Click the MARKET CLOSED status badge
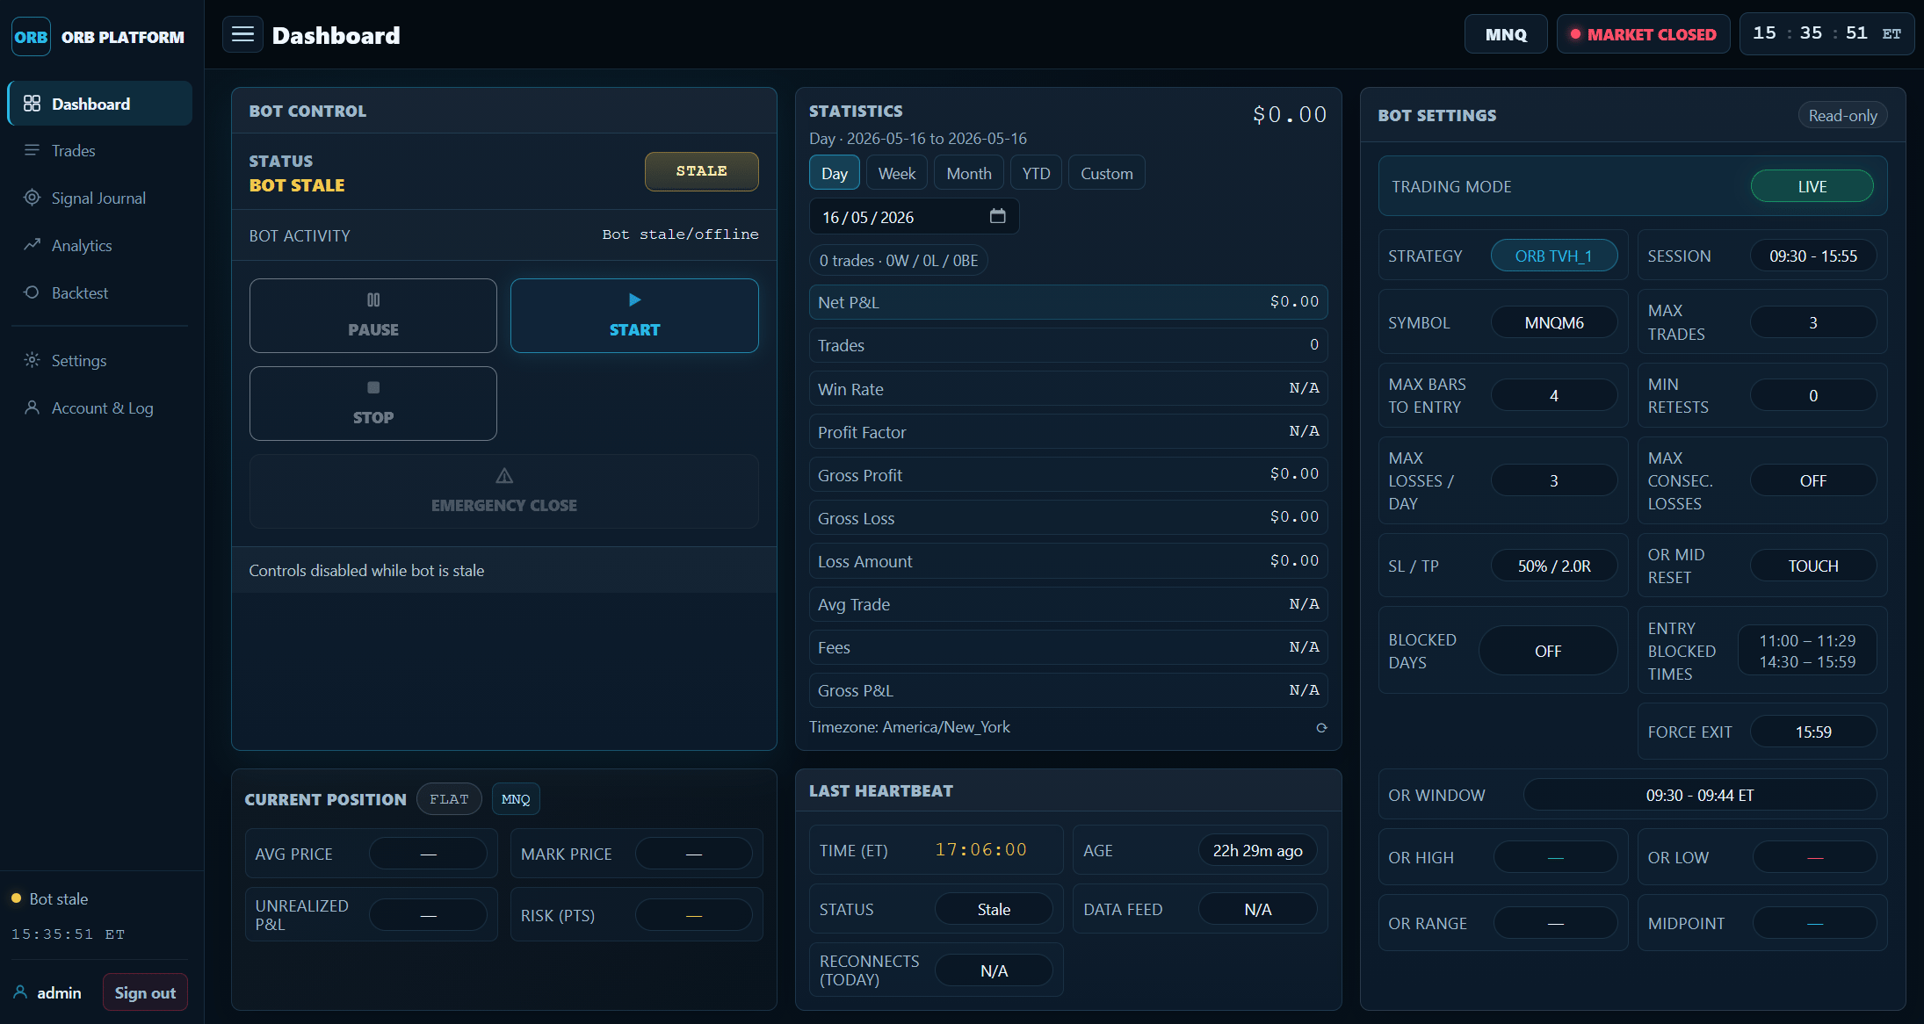Screen dimensions: 1924x1024 click(1643, 34)
